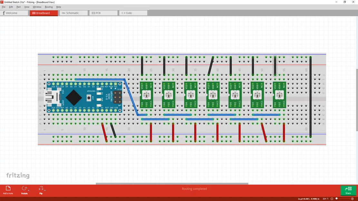Click the zoom slider handle
Viewport: 358px width, 201px height.
[337, 199]
